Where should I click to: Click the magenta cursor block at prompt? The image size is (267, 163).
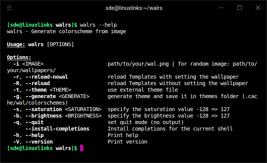[x=82, y=148]
